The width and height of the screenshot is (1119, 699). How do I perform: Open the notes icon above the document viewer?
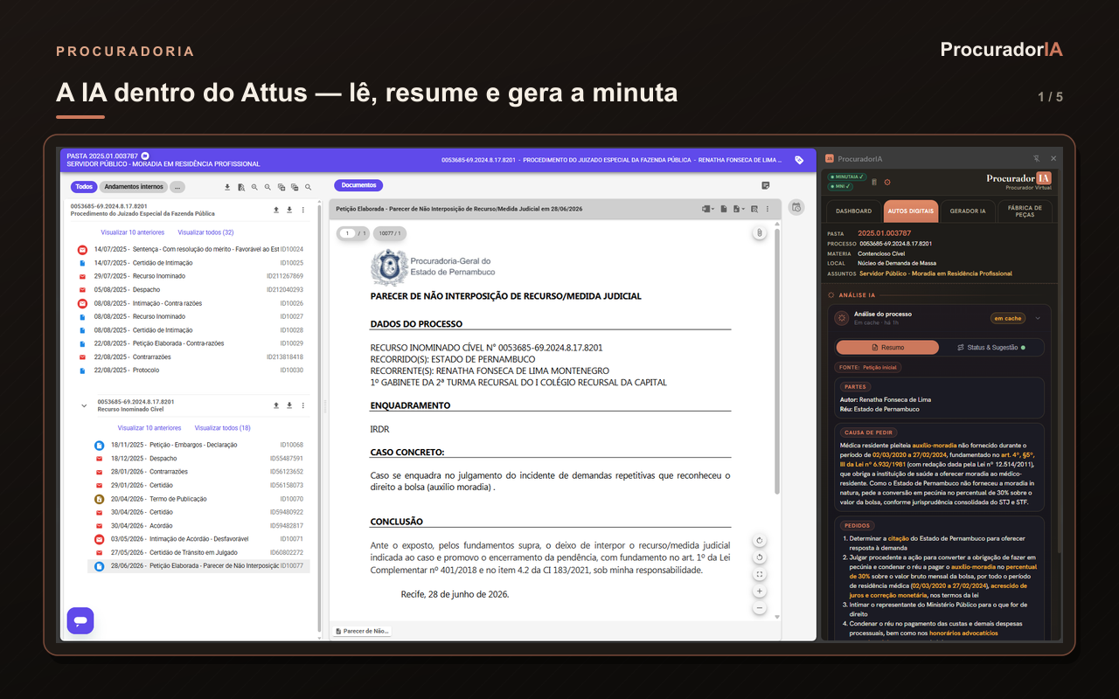coord(766,185)
